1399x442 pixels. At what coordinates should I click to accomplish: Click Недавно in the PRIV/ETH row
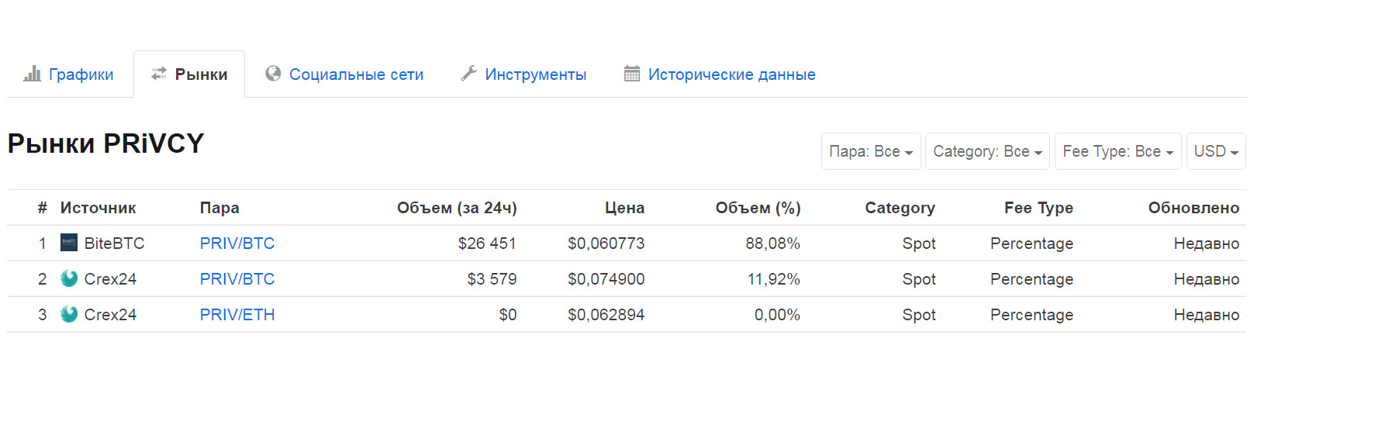pyautogui.click(x=1206, y=315)
